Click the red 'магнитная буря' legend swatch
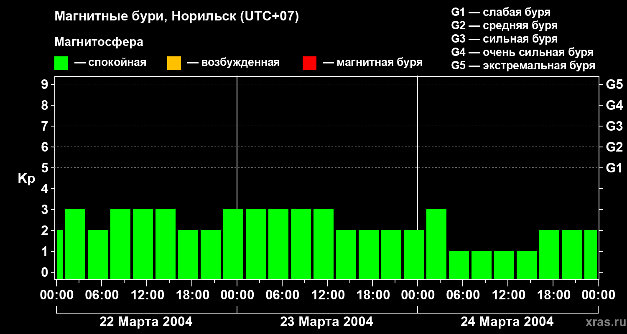The image size is (627, 334). click(x=309, y=63)
